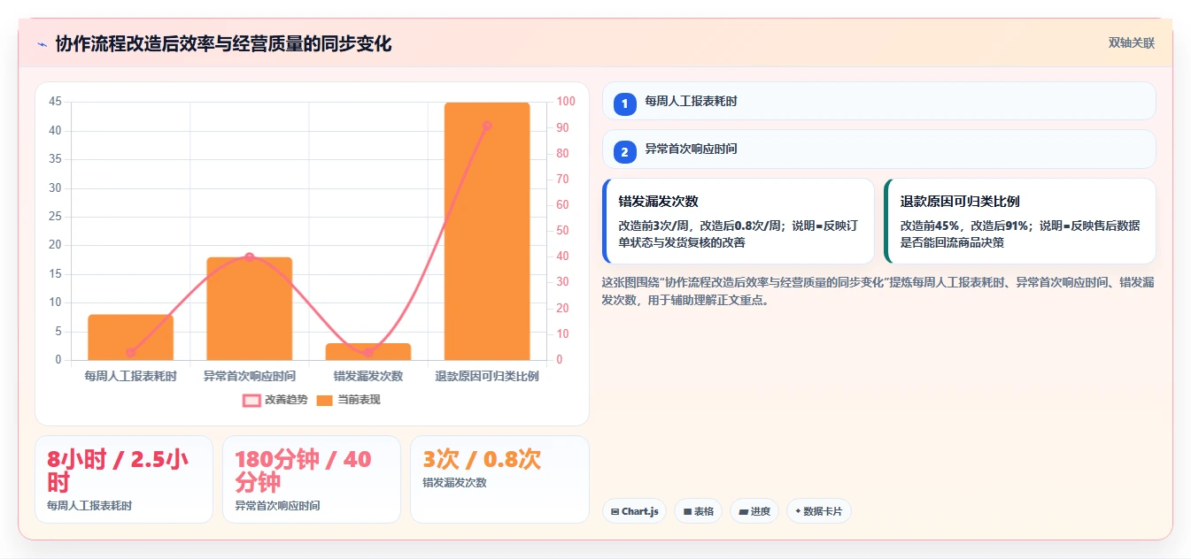The width and height of the screenshot is (1191, 559).
Task: Click the 错发漏发次数 card with blue left border
Action: 739,221
